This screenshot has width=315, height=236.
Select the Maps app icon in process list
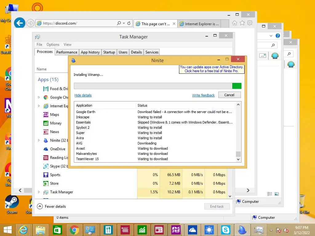click(46, 115)
